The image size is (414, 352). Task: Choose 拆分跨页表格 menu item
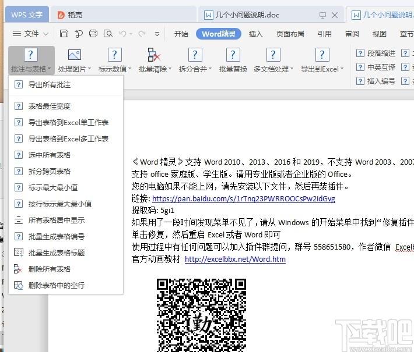point(66,172)
